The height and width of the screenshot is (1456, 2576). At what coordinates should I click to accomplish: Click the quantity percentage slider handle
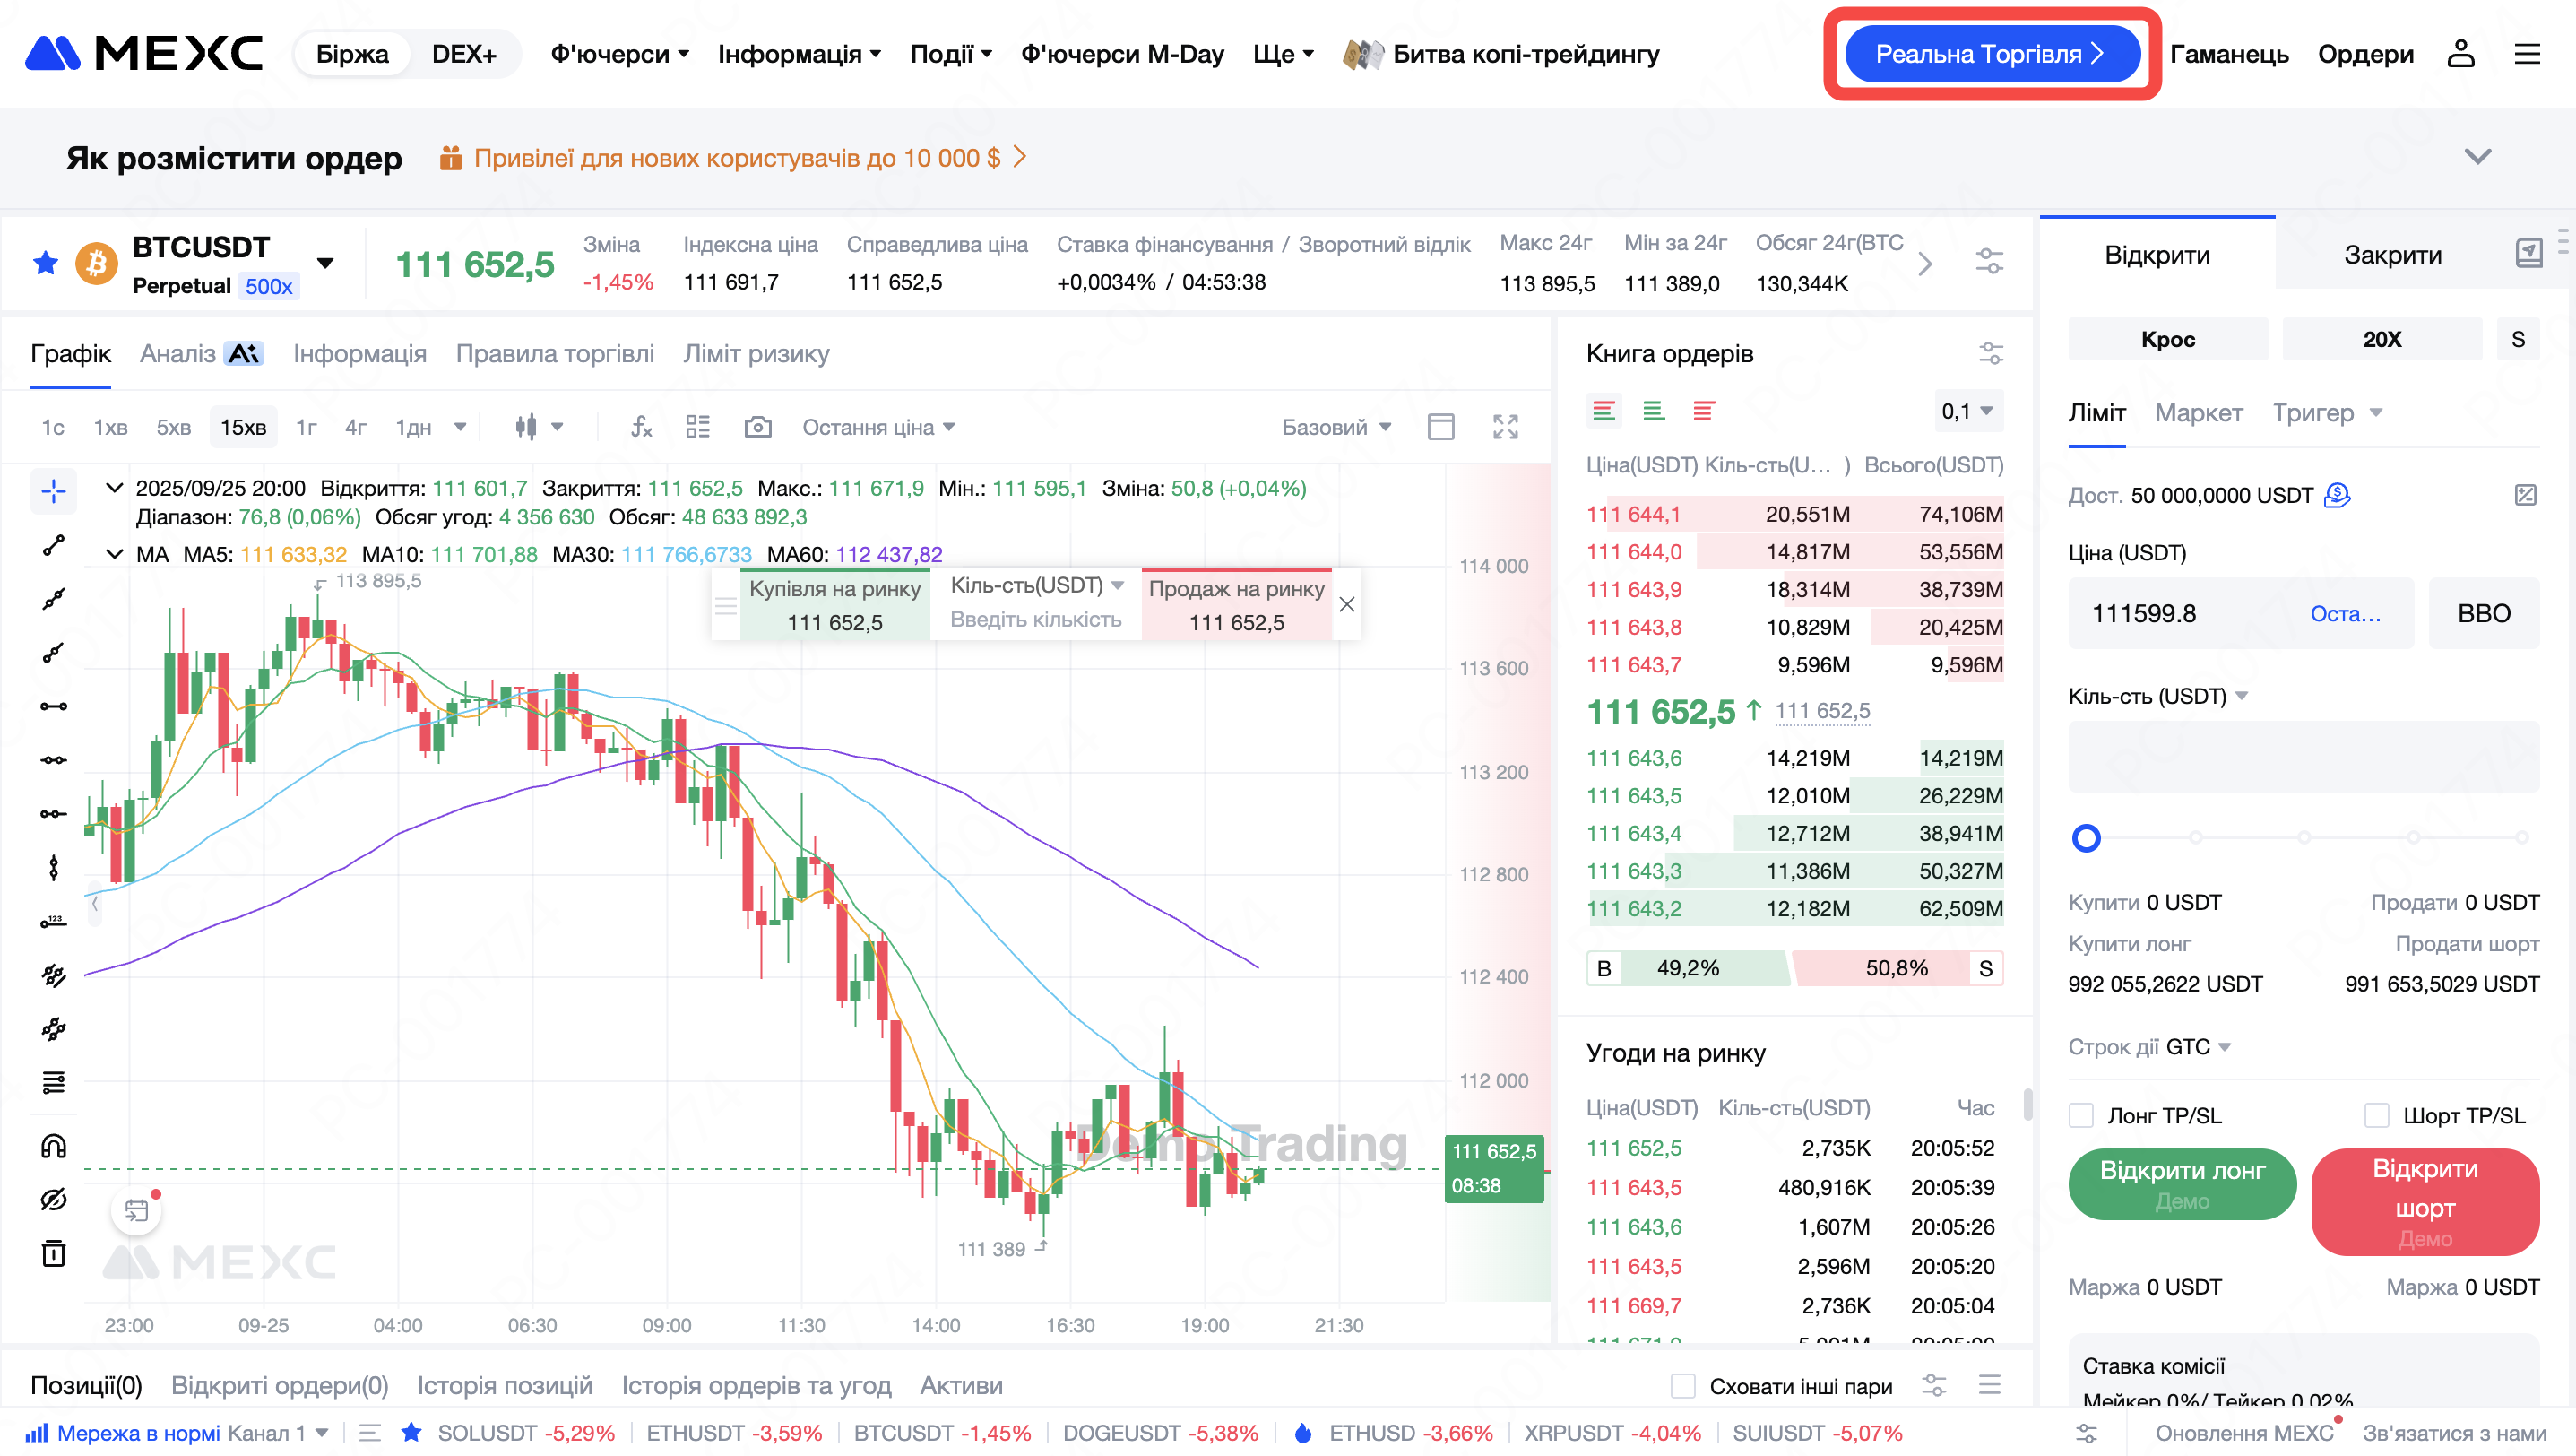(2086, 838)
